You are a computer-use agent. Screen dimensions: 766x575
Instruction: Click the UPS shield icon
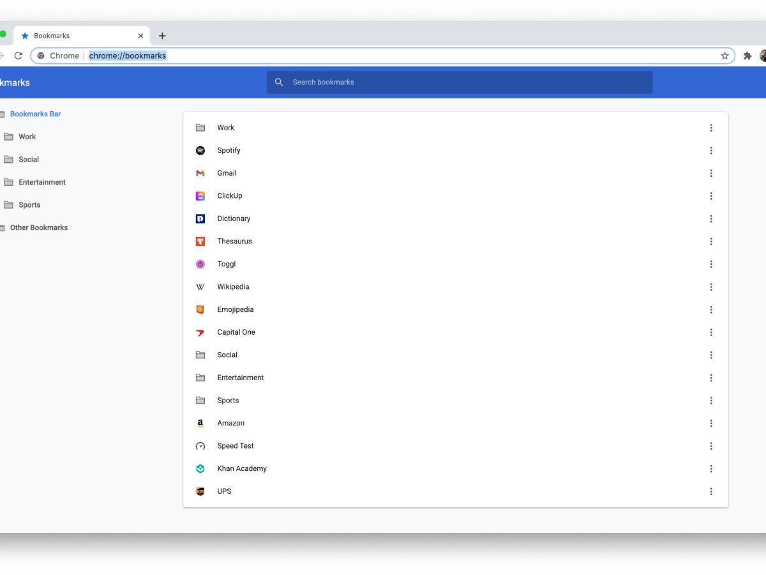tap(200, 491)
